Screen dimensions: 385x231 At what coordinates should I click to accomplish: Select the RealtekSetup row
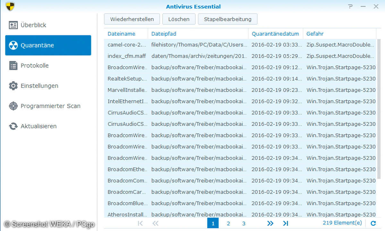click(x=240, y=79)
